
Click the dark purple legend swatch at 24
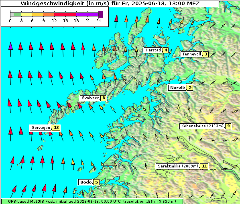click(x=100, y=14)
